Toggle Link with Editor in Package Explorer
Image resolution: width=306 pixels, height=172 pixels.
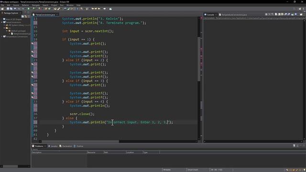pos(26,16)
